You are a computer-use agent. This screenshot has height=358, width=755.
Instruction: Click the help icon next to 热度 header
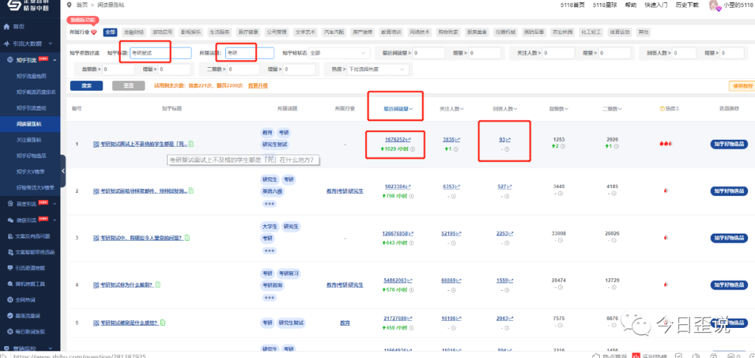tap(661, 109)
